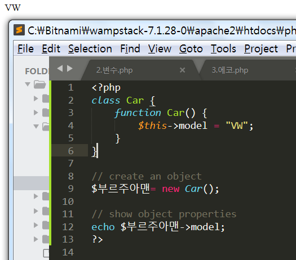
Task: Click line number 12 in gutter
Action: click(x=68, y=227)
